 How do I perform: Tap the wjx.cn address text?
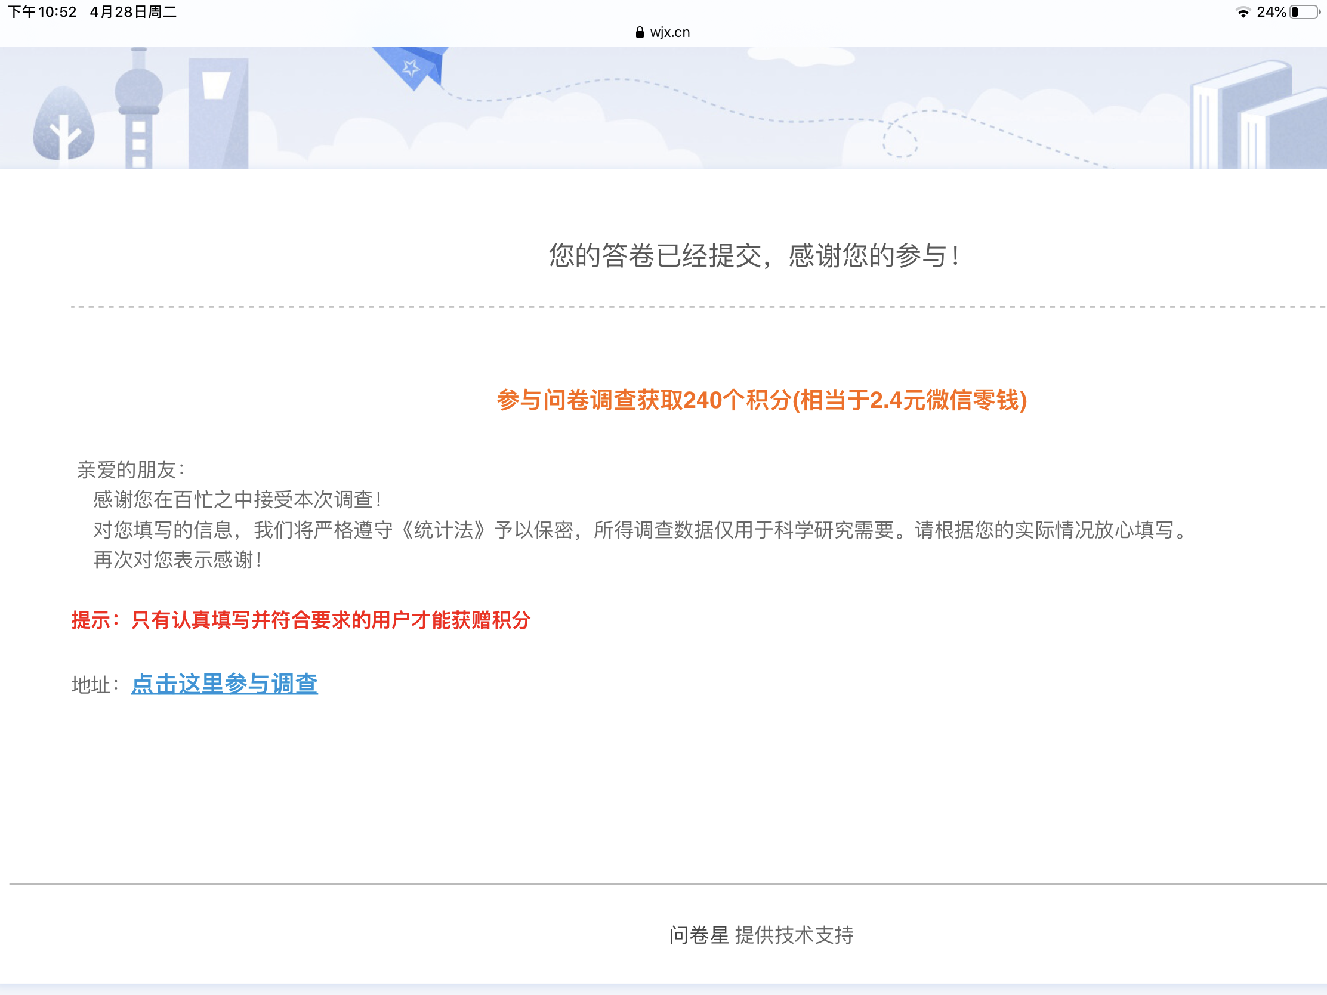pos(669,32)
